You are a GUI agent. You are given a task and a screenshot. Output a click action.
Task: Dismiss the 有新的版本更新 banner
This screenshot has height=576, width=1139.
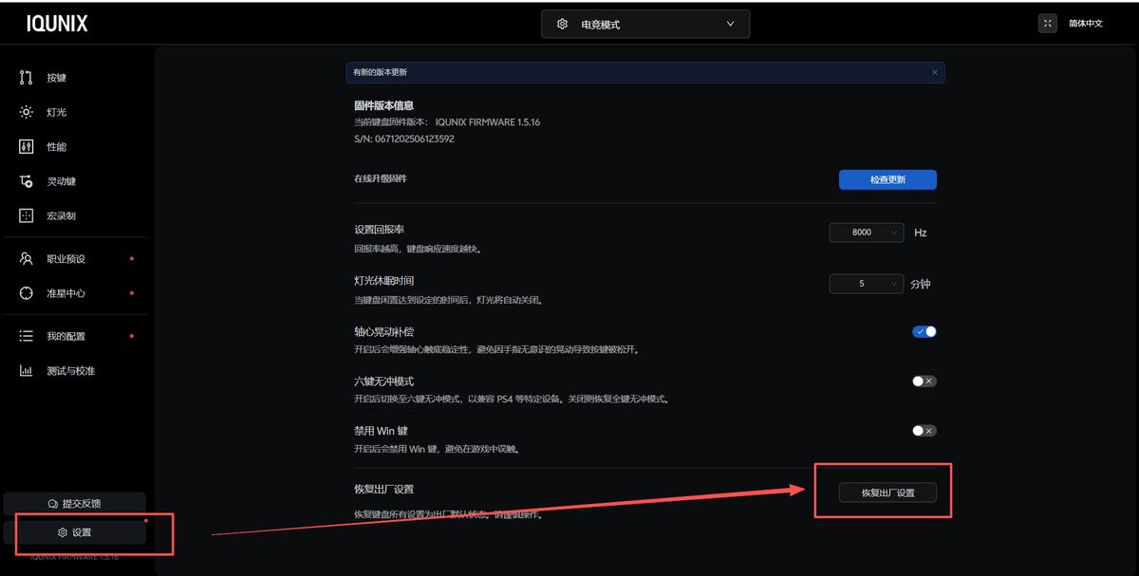click(x=934, y=72)
